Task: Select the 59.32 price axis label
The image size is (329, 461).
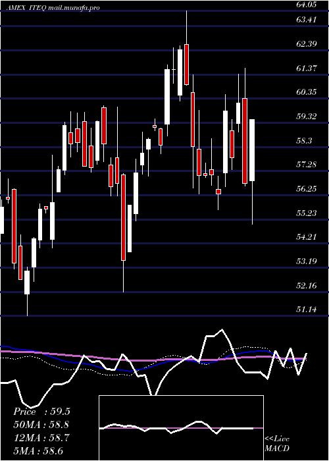Action: point(306,117)
